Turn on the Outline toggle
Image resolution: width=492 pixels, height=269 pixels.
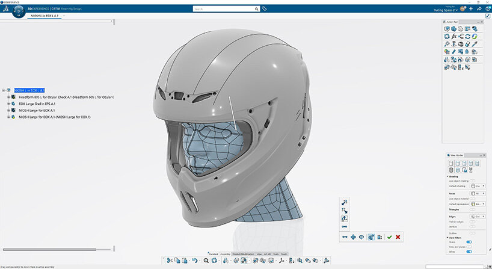tap(472, 232)
